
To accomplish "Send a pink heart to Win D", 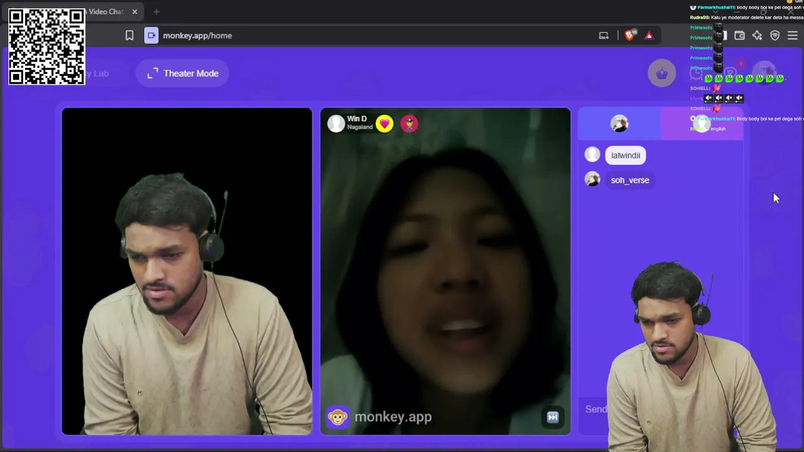I will click(x=384, y=124).
